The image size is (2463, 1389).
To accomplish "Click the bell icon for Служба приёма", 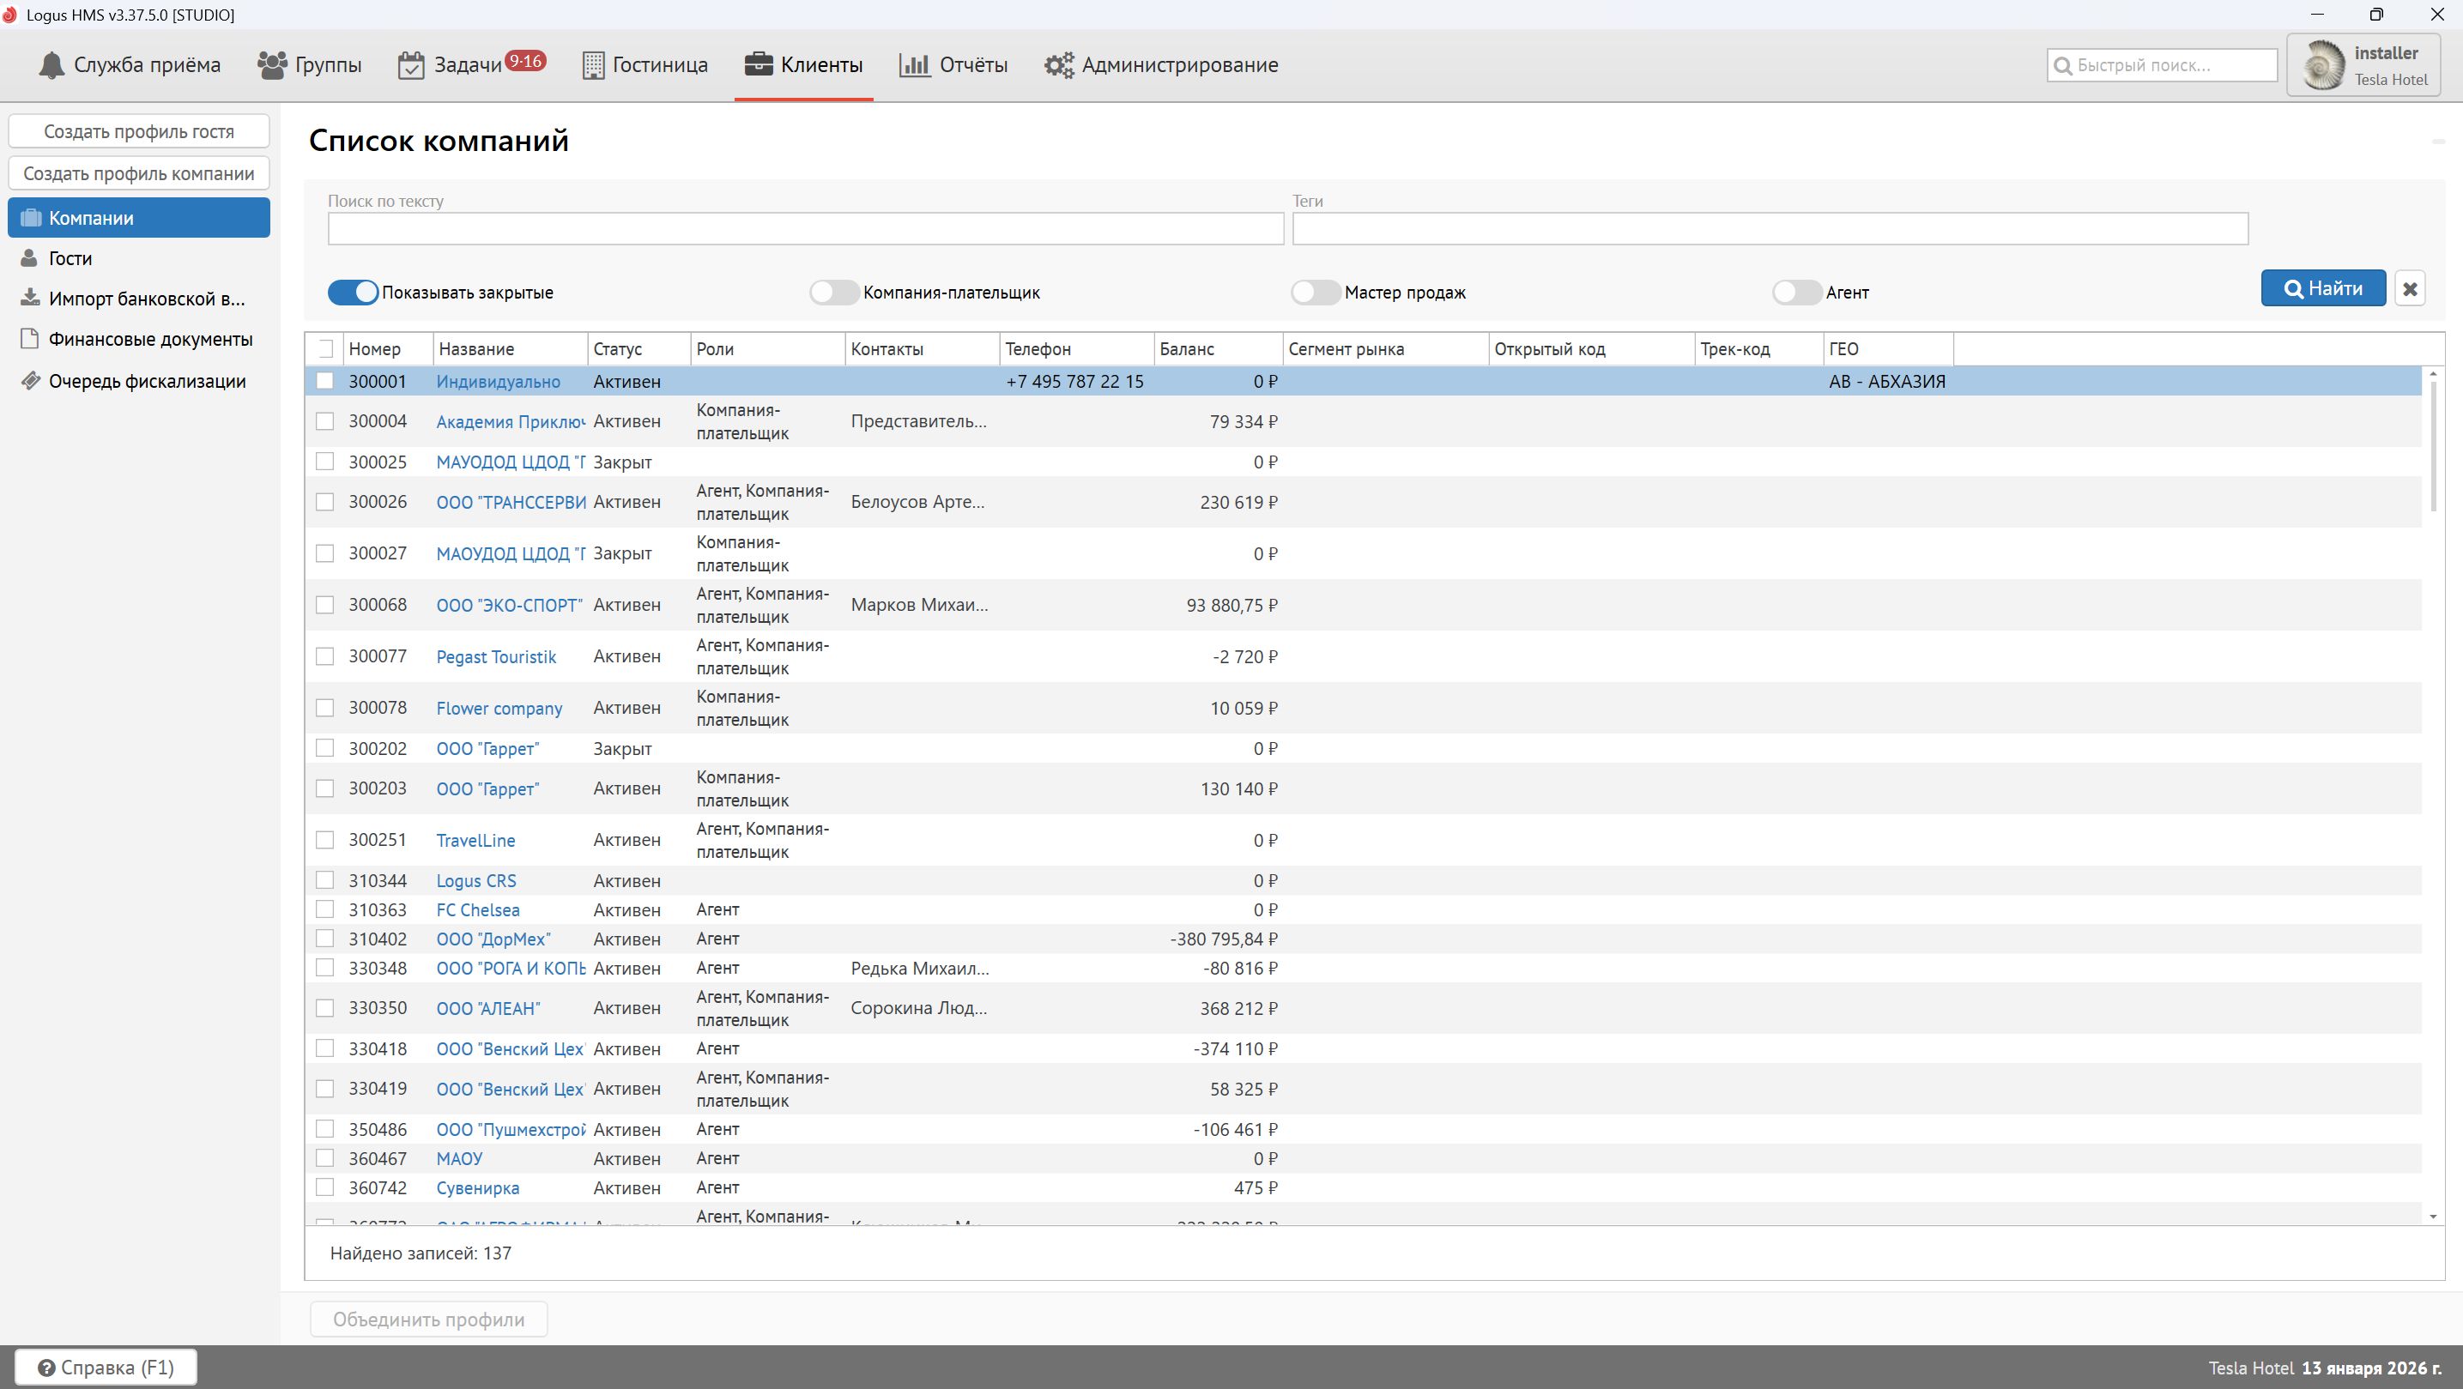I will point(51,65).
